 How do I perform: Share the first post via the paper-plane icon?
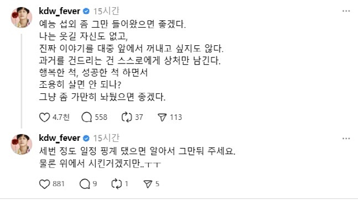(162, 118)
